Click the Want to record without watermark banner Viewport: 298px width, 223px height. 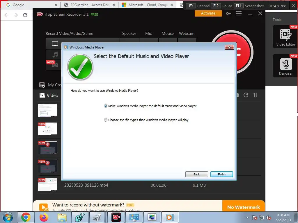click(127, 206)
